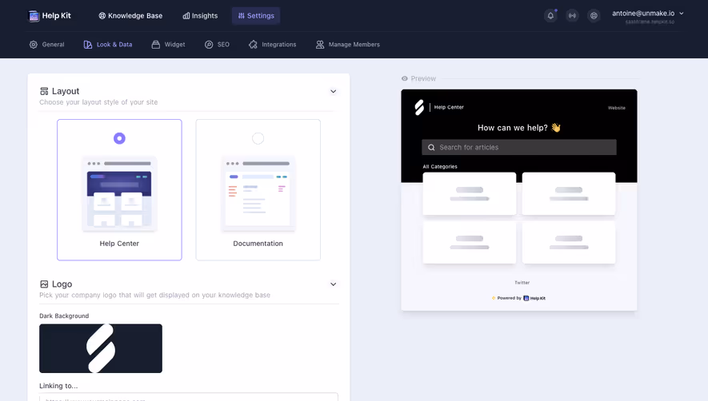Screen dimensions: 708x401
Task: Click the Powered by Help Kit link
Action: click(519, 298)
